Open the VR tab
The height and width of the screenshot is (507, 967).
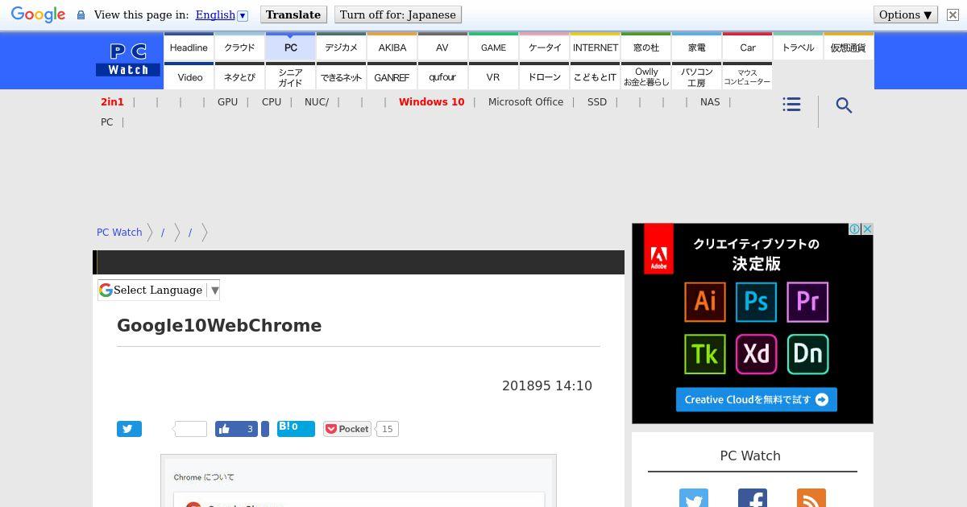(x=493, y=76)
